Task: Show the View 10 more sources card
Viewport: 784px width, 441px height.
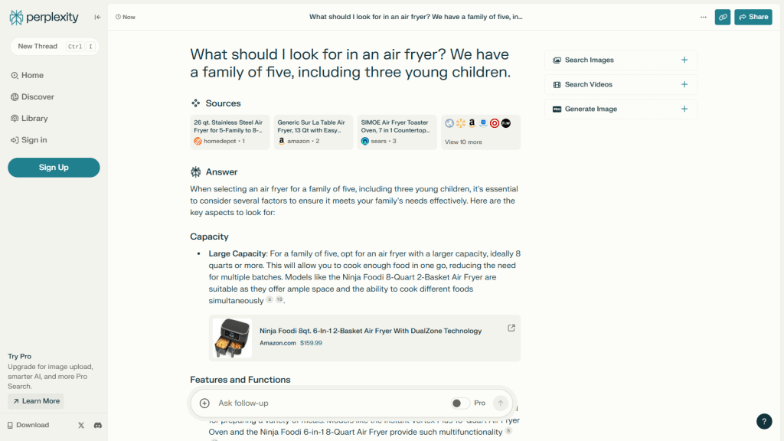Action: [x=480, y=132]
